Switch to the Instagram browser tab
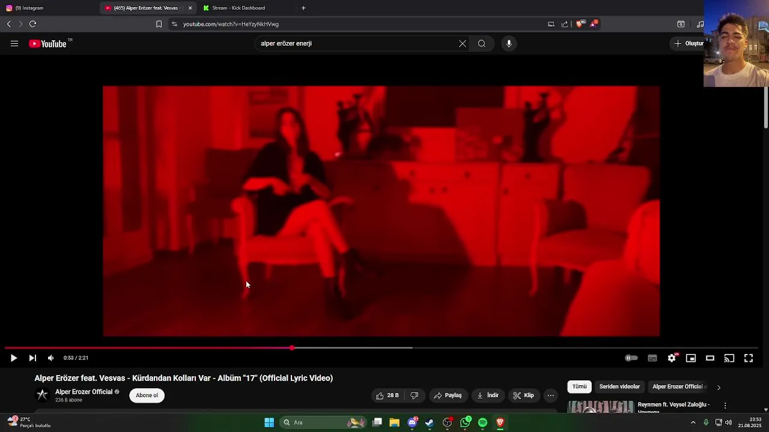Screen dimensions: 769x432 (49, 8)
